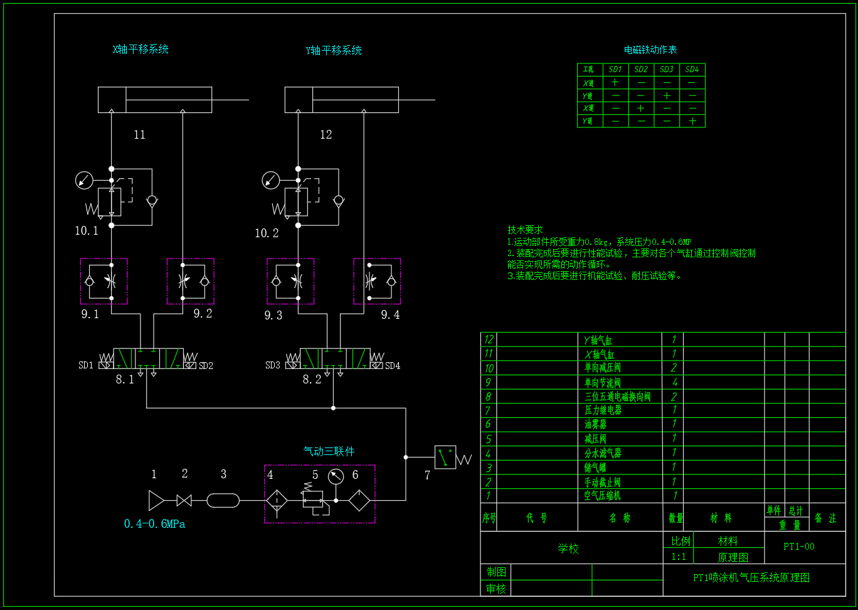Viewport: 858px width, 610px height.
Task: Select the one-way throttle valve 9.1
Action: tap(104, 281)
